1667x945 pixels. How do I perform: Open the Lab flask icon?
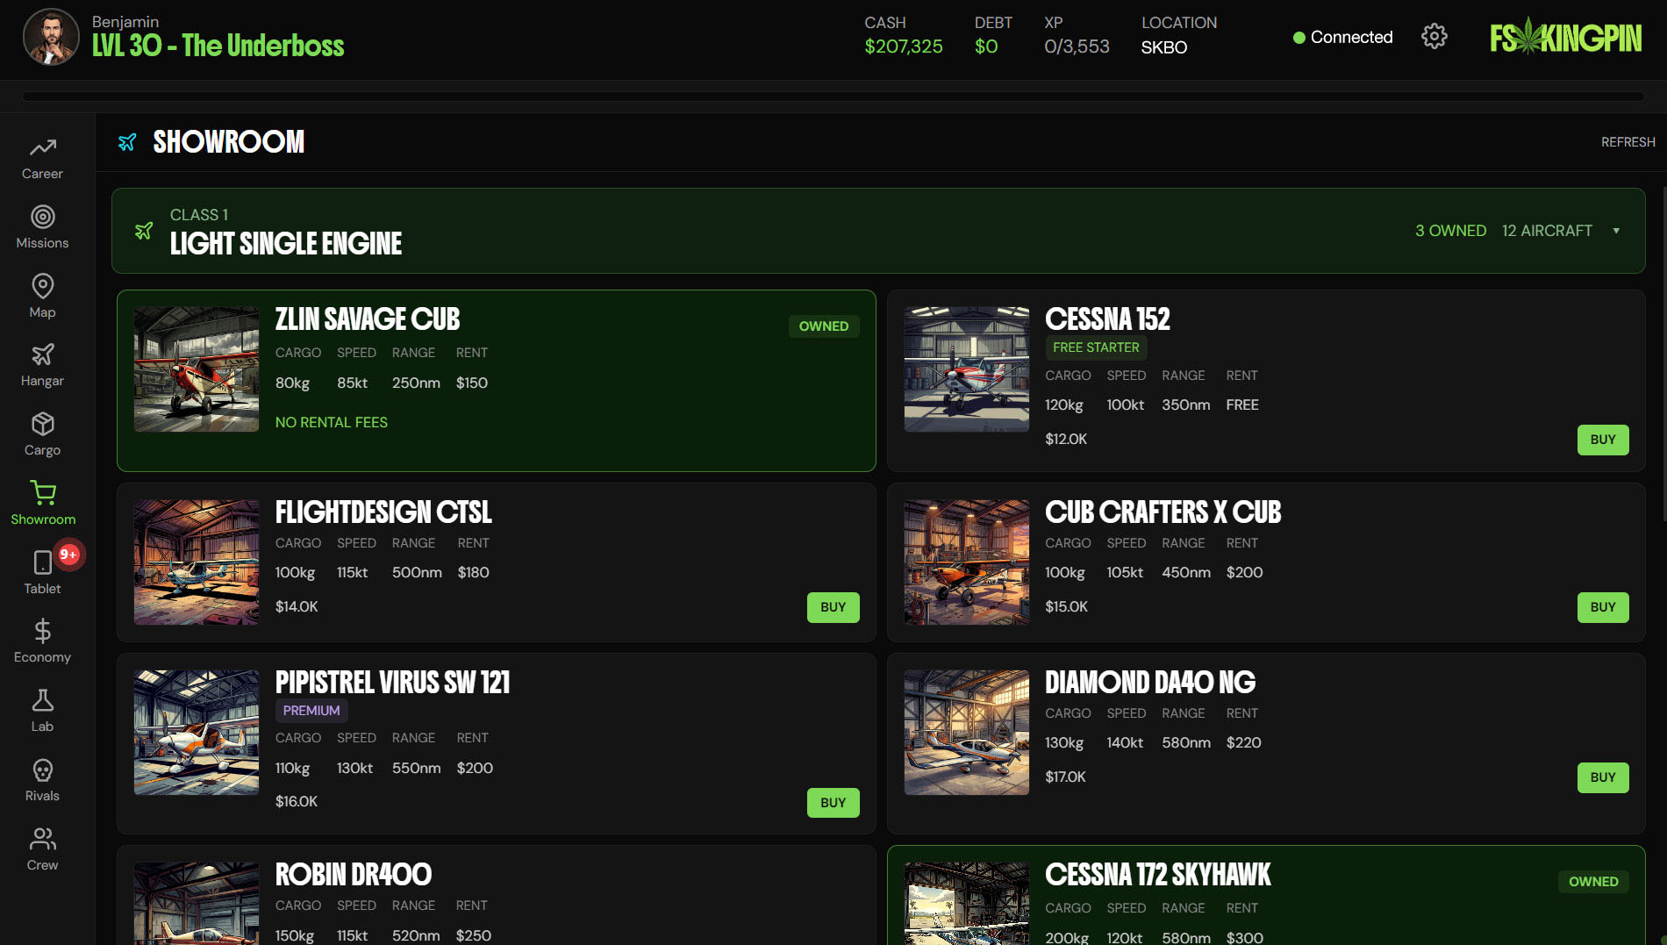[x=42, y=700]
